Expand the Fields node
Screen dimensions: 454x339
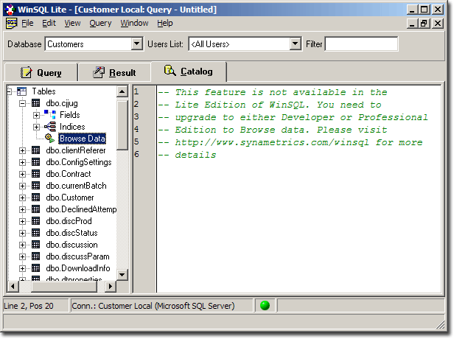click(36, 115)
